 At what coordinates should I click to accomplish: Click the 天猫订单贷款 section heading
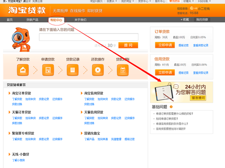point(21,112)
